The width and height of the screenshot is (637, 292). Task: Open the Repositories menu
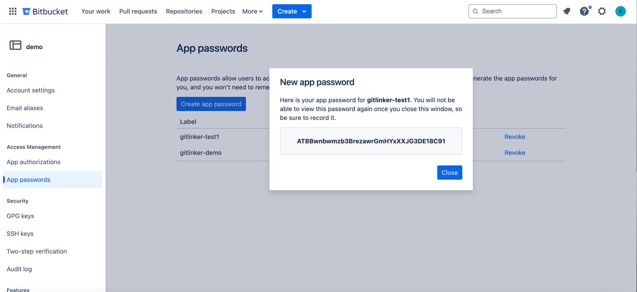coord(184,12)
